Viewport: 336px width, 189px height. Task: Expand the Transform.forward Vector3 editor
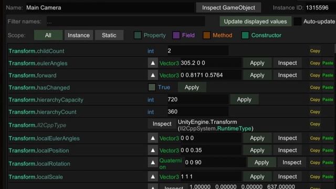click(153, 75)
